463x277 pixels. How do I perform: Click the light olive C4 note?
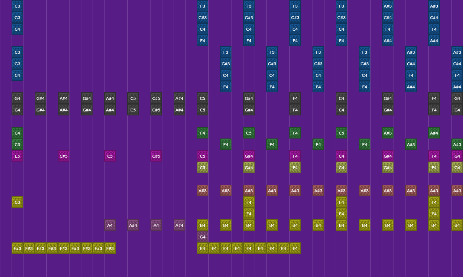click(x=341, y=168)
